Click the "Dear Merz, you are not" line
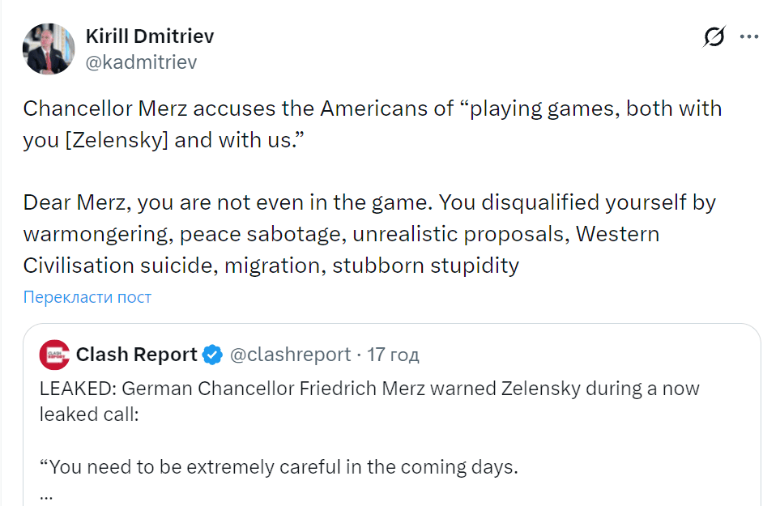 [369, 202]
